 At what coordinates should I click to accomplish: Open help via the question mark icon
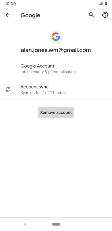pyautogui.click(x=105, y=15)
